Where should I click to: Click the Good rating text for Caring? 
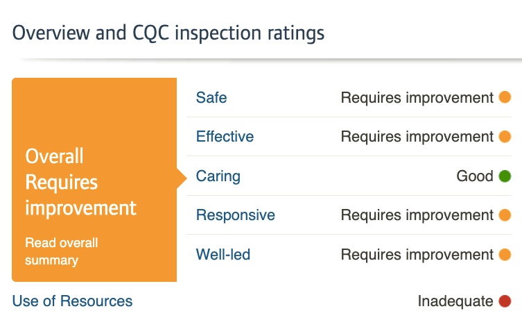pos(474,176)
